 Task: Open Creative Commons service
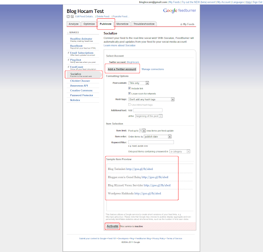81,91
